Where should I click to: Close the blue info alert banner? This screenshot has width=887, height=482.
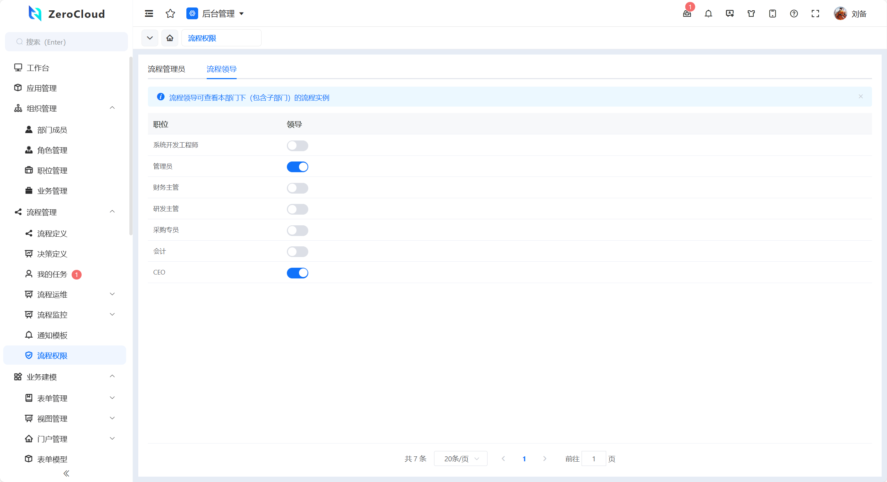pos(861,97)
